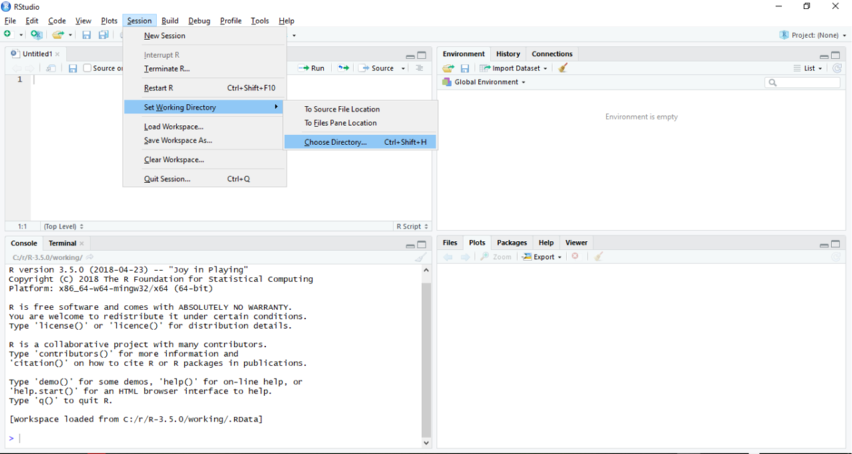Select Choose Directory... menu entry
The width and height of the screenshot is (852, 454).
tap(335, 142)
